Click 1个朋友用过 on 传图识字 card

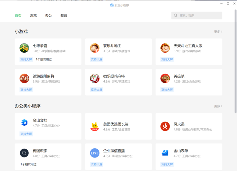(28, 164)
